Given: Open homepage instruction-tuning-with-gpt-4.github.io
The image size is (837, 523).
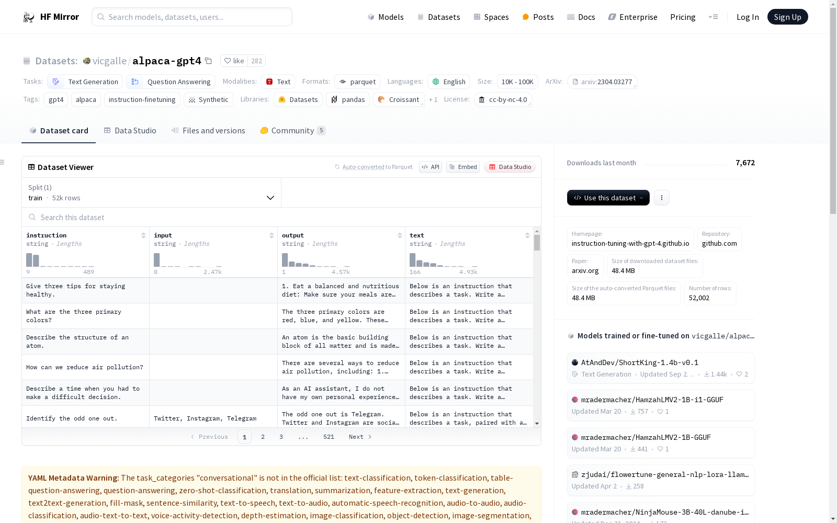Looking at the screenshot, I should [x=630, y=239].
